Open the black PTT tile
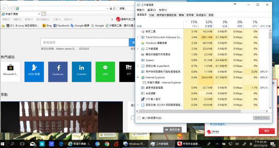The height and width of the screenshot is (148, 279). click(127, 72)
